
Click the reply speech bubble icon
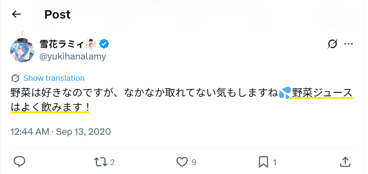pyautogui.click(x=19, y=162)
